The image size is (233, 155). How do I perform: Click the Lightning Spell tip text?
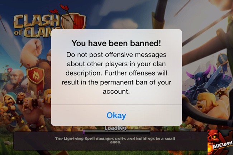click(x=115, y=140)
